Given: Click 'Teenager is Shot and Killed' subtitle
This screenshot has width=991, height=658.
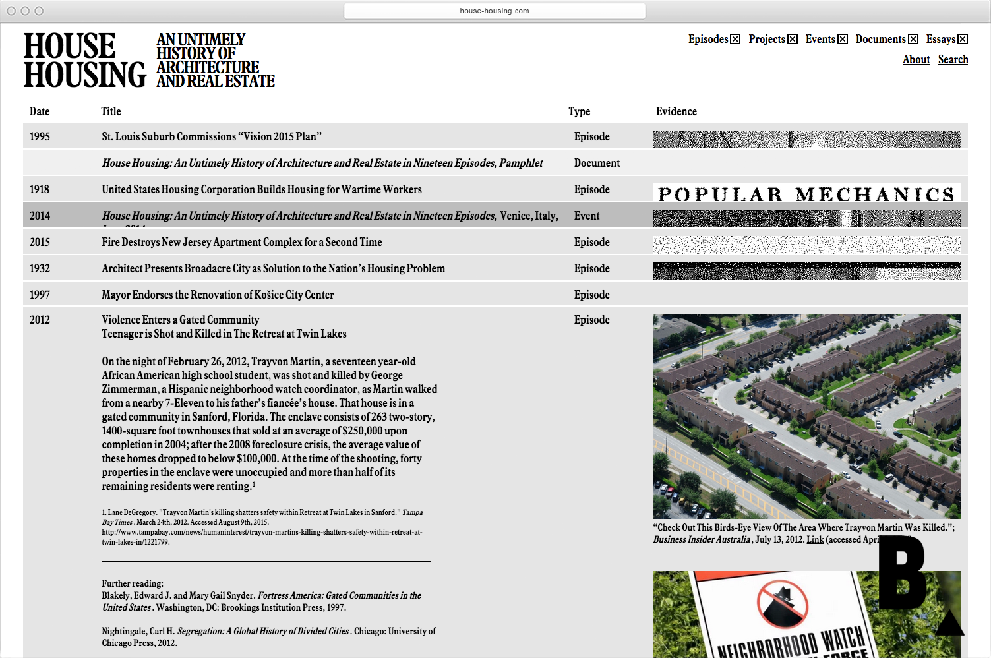Looking at the screenshot, I should click(224, 334).
